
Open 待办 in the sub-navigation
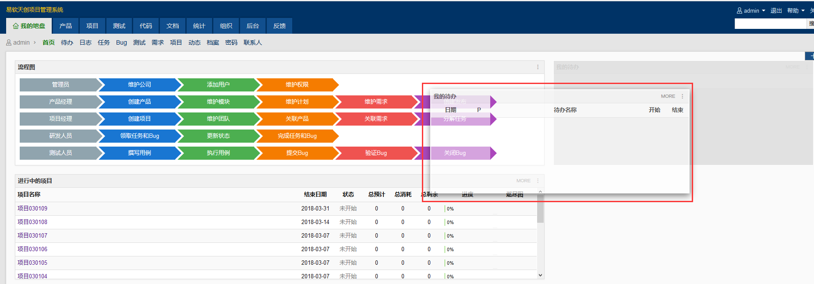point(67,42)
